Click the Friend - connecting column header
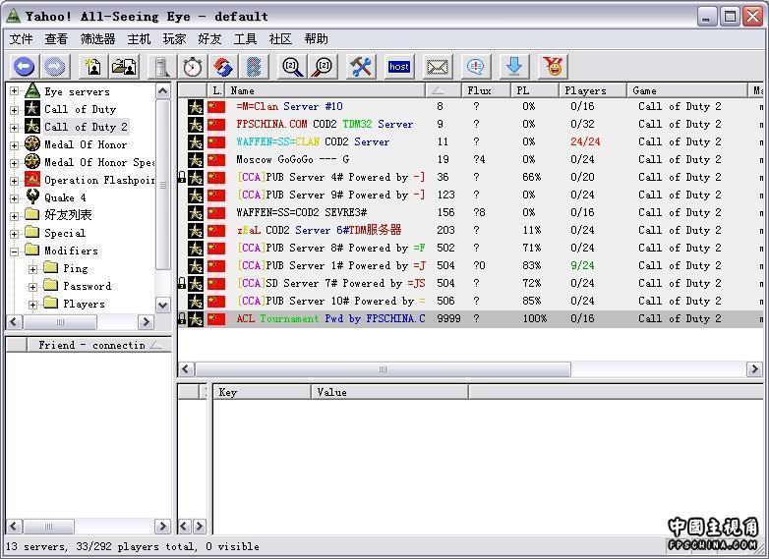This screenshot has height=559, width=769. click(99, 345)
